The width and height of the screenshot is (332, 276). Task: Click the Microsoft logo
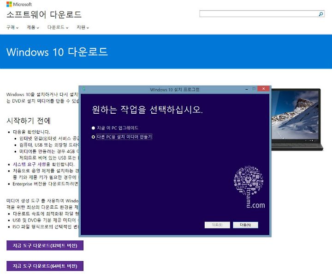pos(19,4)
